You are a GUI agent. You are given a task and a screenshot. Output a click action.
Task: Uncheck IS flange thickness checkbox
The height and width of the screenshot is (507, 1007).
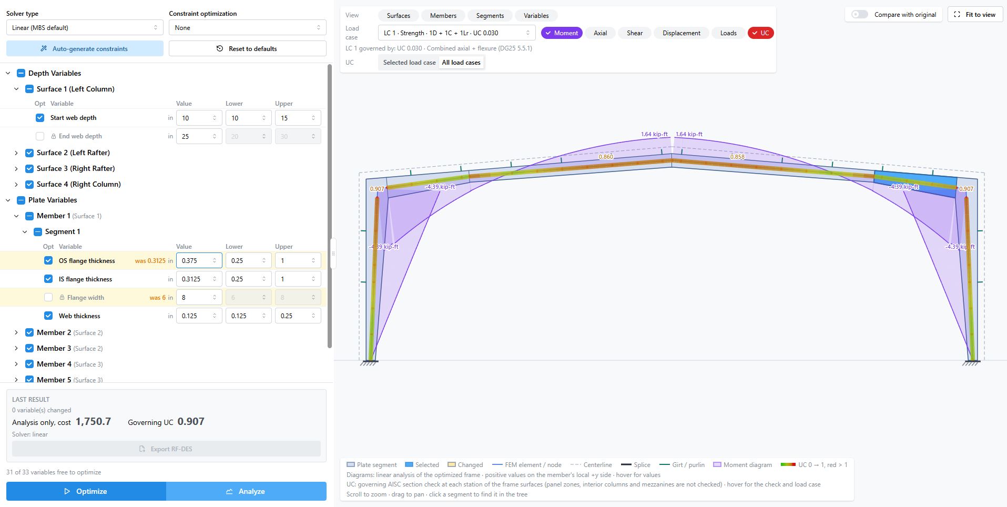pos(48,279)
